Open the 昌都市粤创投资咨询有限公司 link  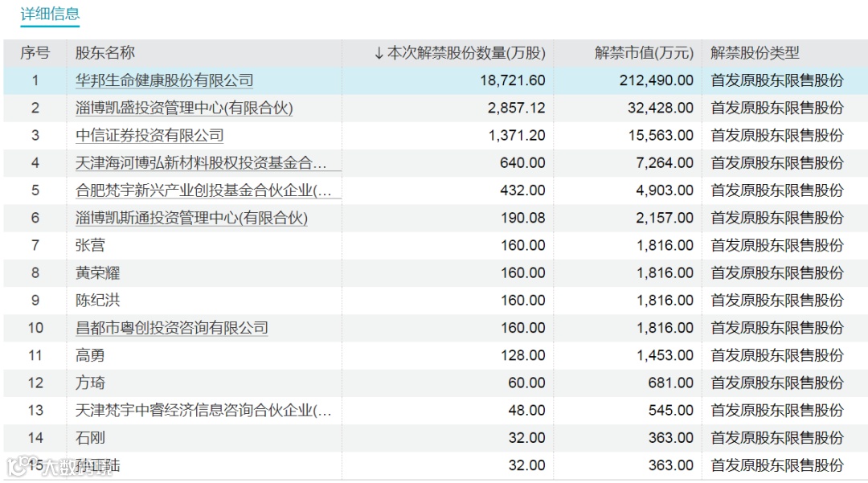click(x=172, y=328)
